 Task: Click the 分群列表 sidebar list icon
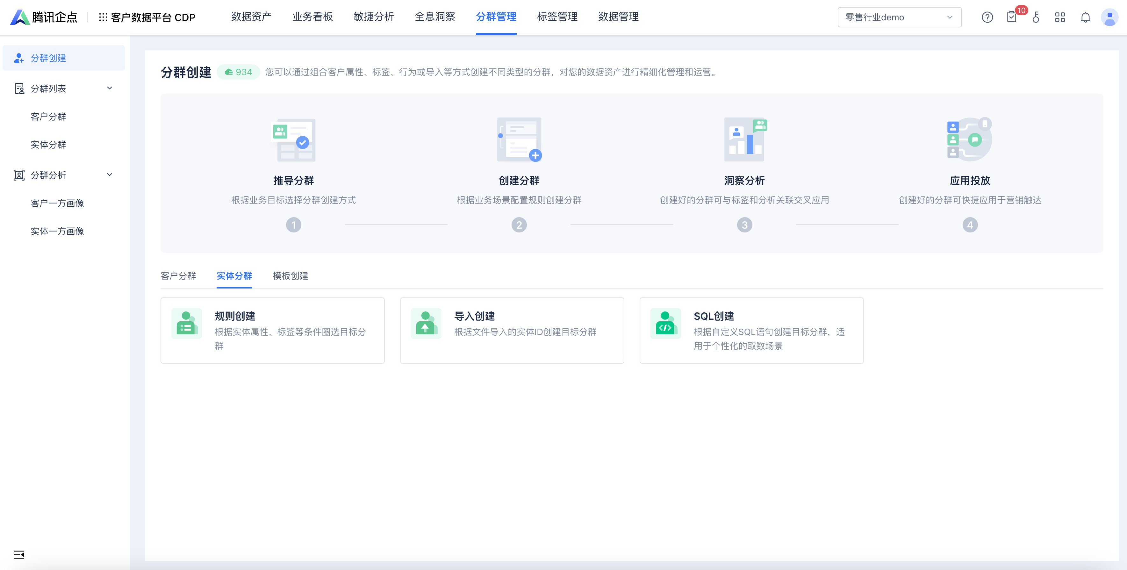pos(19,89)
